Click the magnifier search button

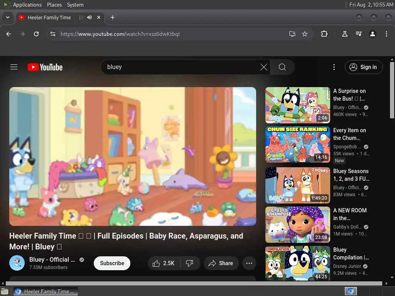[282, 67]
